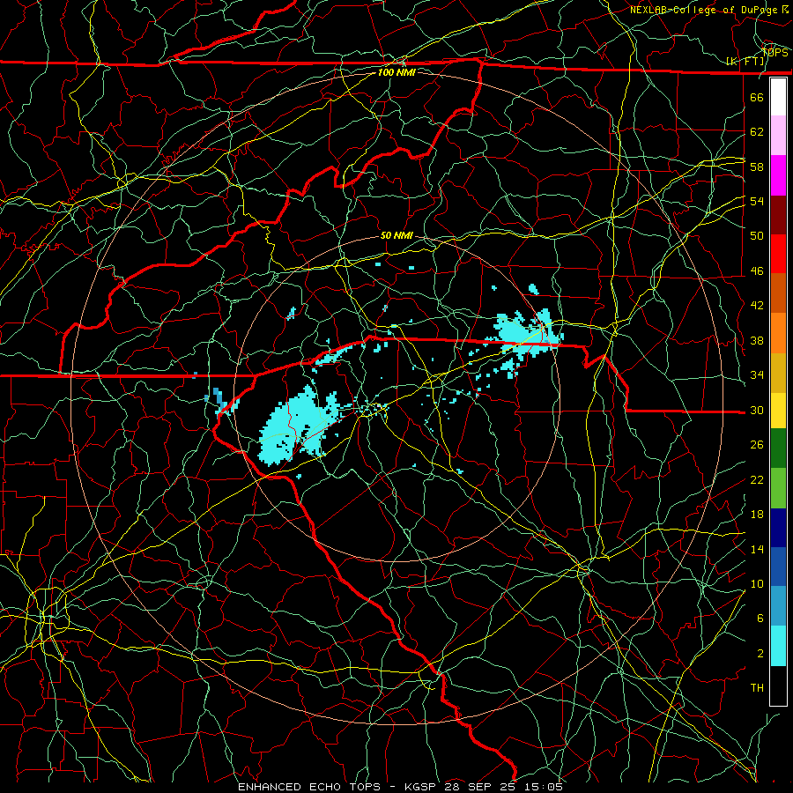Click the dark green legend swatch near 26
Screen dimensions: 793x793
coord(778,448)
